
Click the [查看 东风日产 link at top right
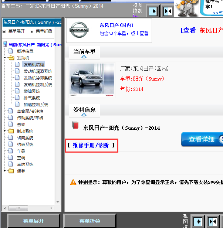click(202, 30)
